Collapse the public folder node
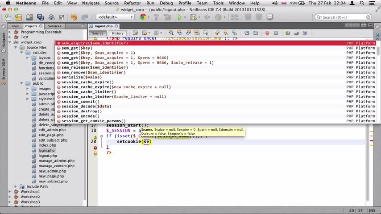Image resolution: width=381 pixels, height=214 pixels. click(21, 83)
